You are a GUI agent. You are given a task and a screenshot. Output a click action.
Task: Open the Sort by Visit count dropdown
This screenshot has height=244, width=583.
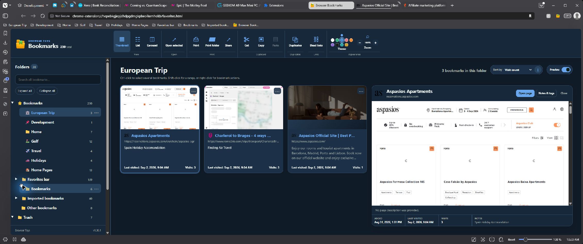tap(518, 70)
